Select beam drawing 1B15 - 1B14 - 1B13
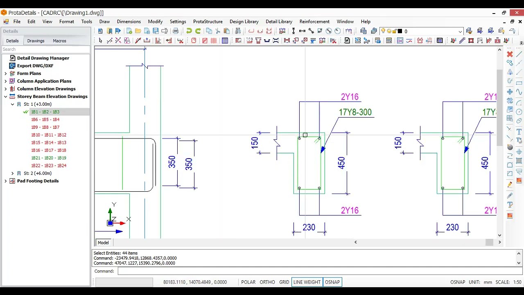The height and width of the screenshot is (295, 524). coord(49,143)
